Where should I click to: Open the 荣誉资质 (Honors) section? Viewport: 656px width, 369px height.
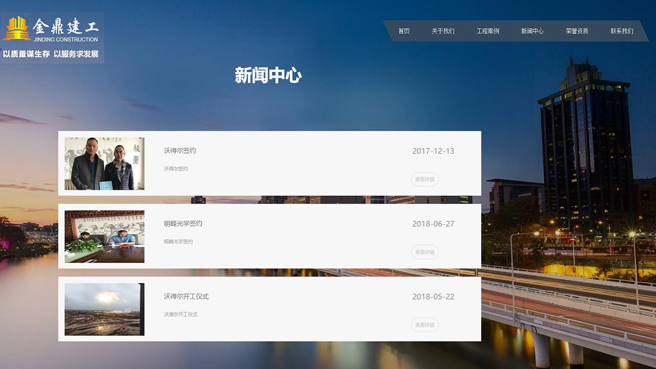pyautogui.click(x=576, y=30)
